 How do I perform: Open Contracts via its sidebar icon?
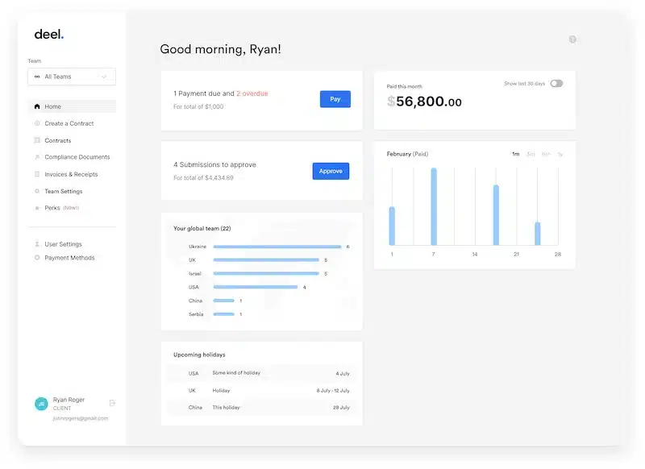(35, 140)
